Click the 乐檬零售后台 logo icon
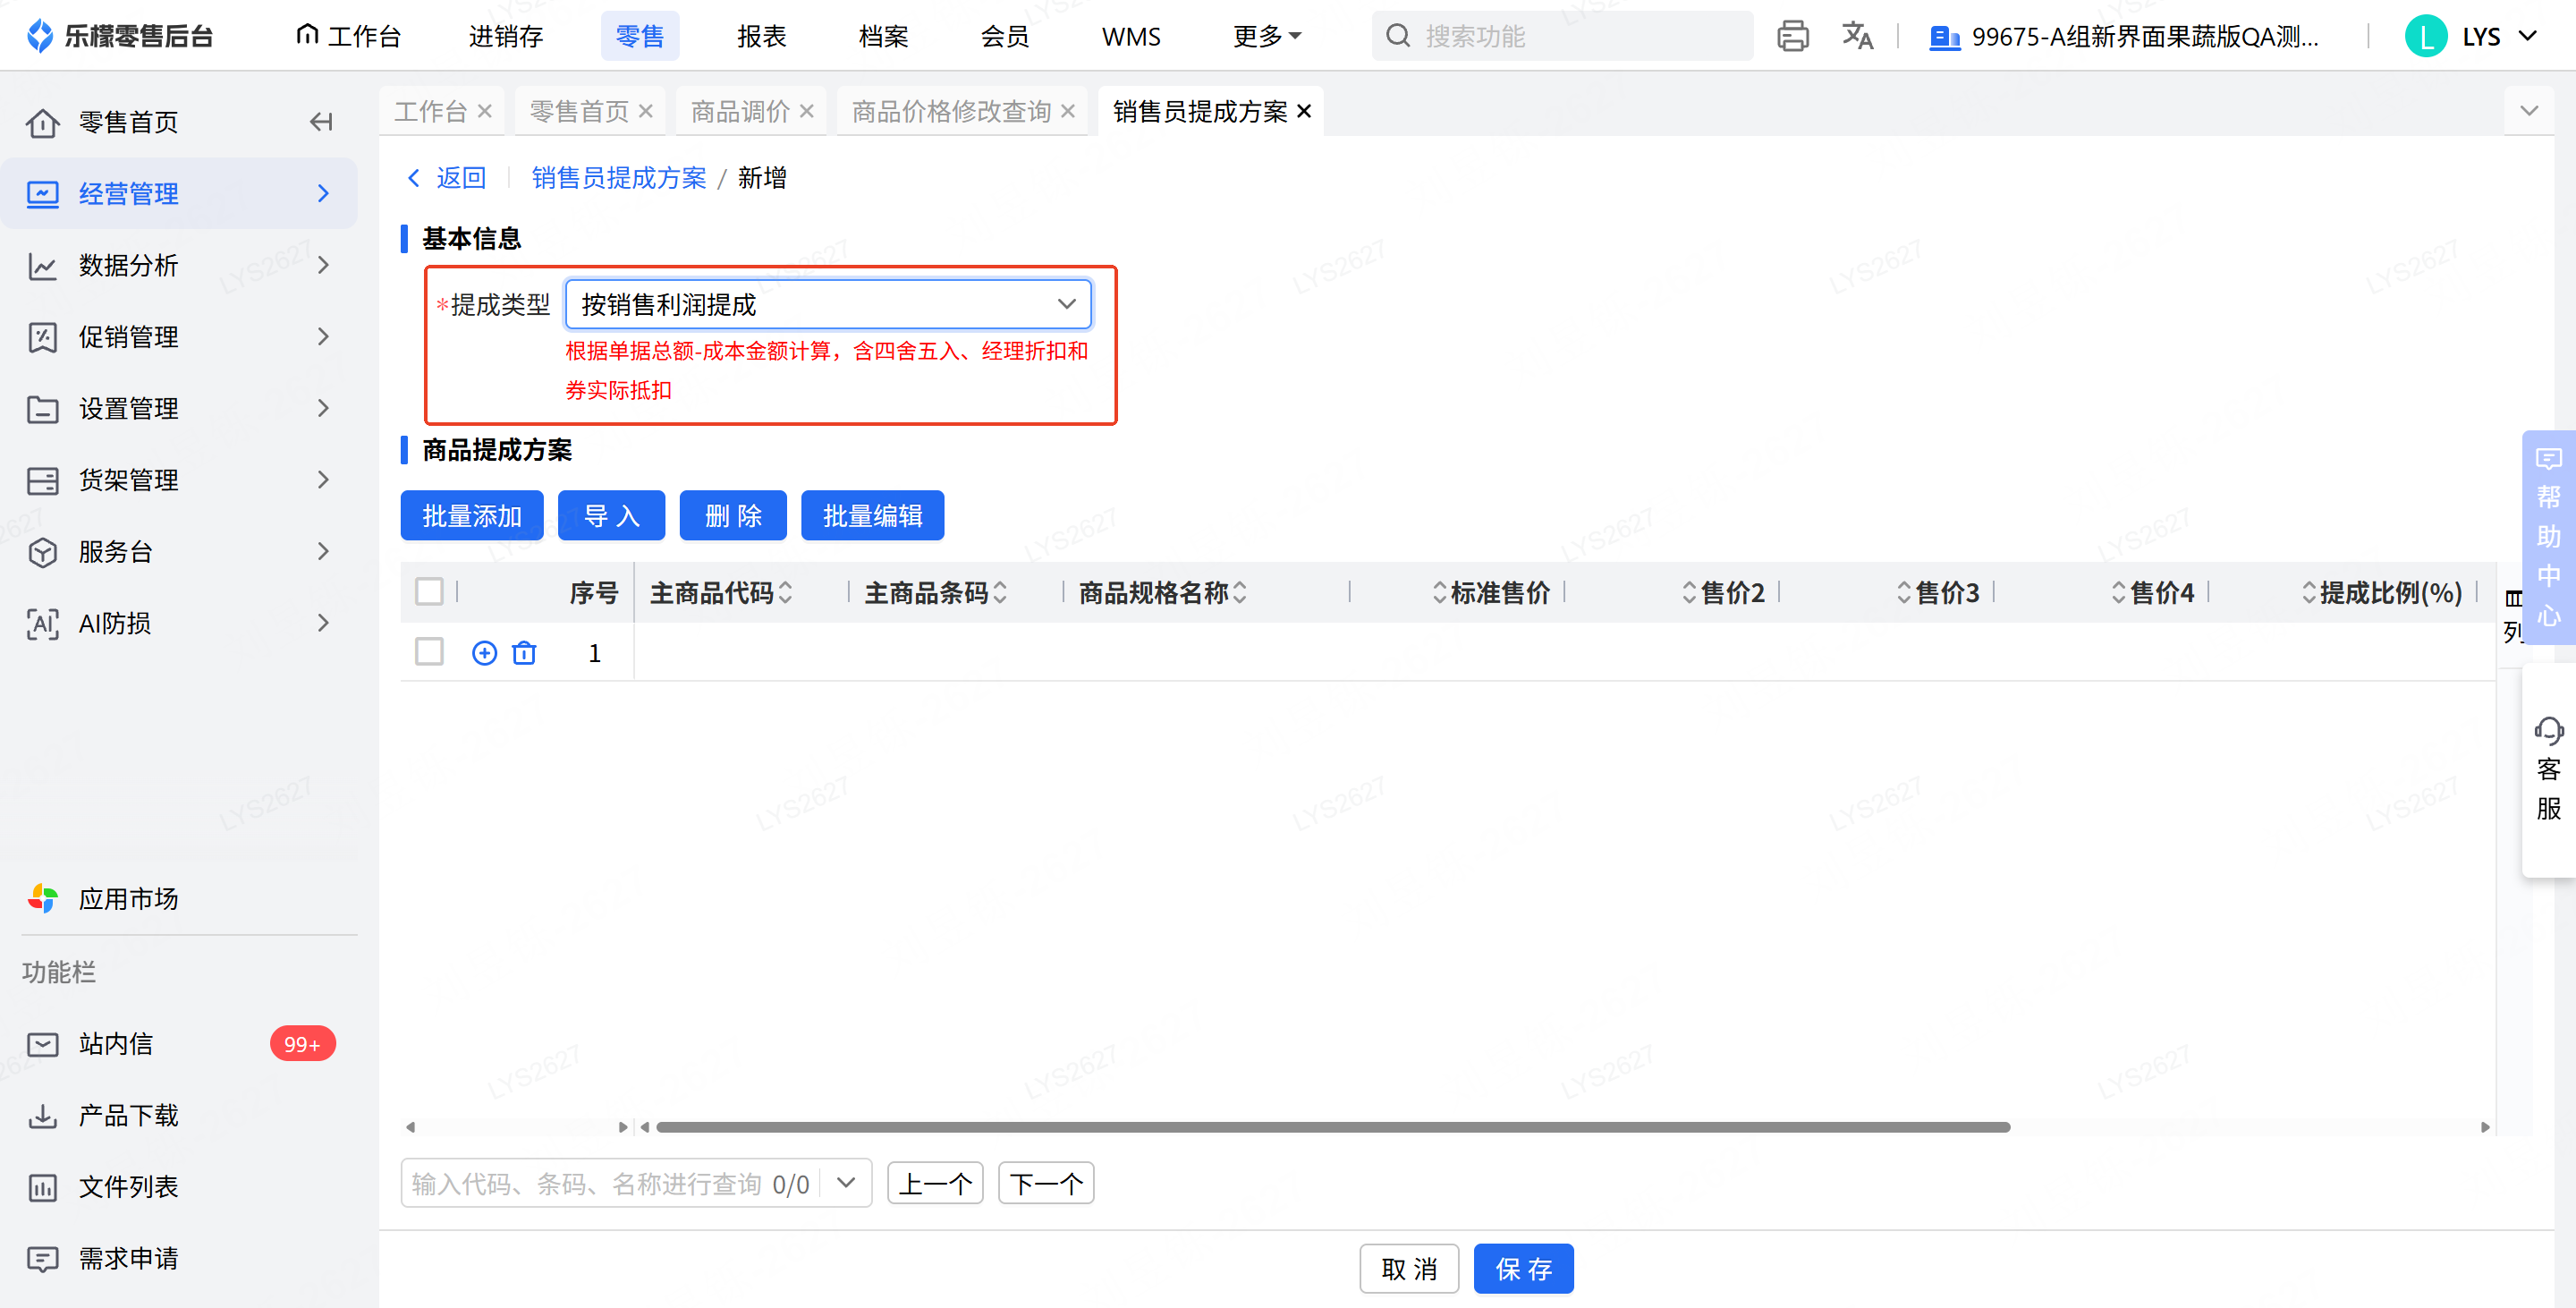Image resolution: width=2576 pixels, height=1308 pixels. pyautogui.click(x=40, y=36)
